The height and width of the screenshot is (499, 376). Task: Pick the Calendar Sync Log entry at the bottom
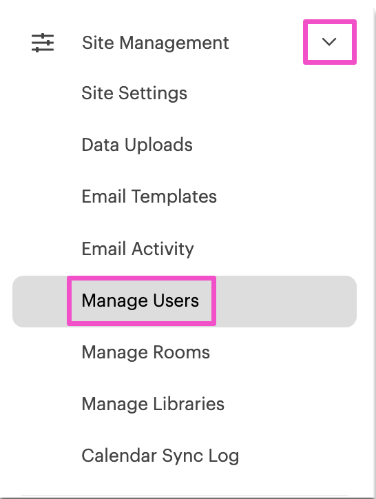(160, 456)
